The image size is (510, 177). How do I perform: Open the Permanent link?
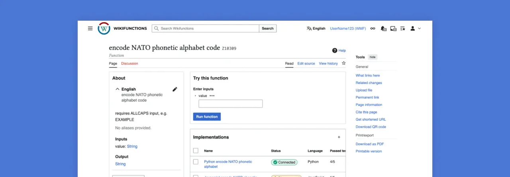[367, 97]
